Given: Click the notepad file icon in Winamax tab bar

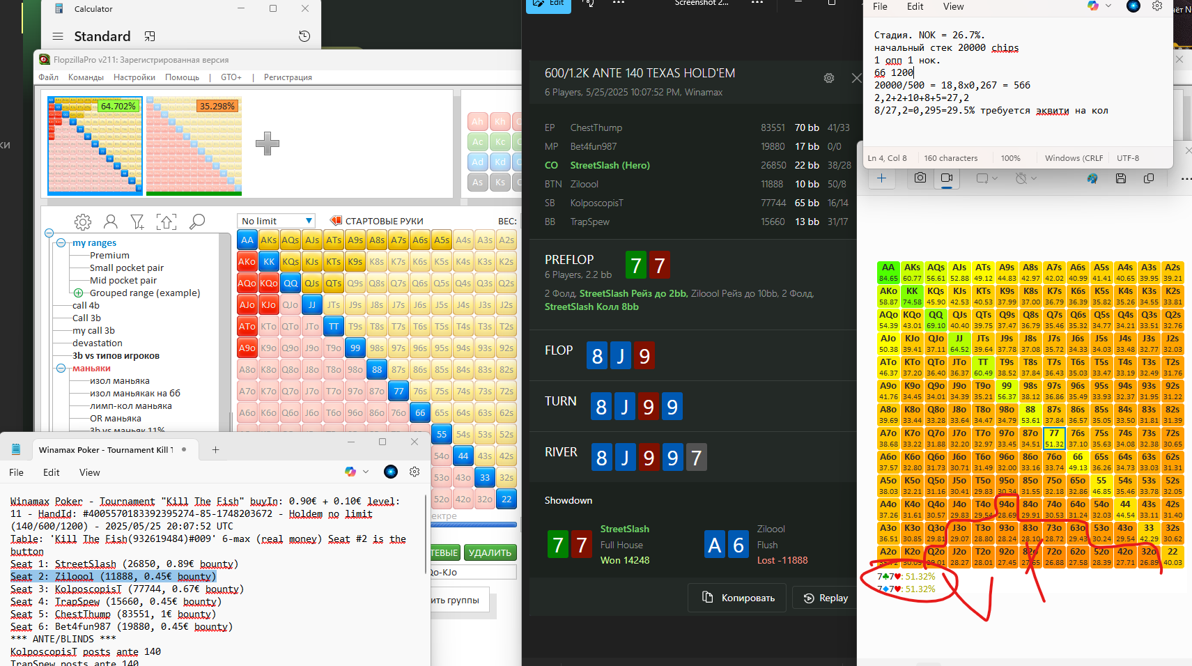Looking at the screenshot, I should pos(16,449).
